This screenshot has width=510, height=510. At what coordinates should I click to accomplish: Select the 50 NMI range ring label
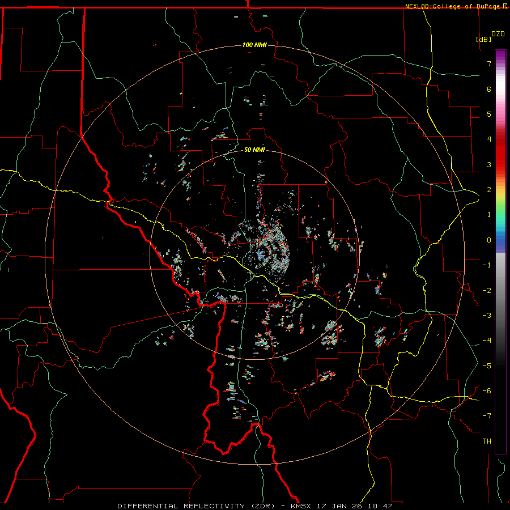[x=254, y=150]
